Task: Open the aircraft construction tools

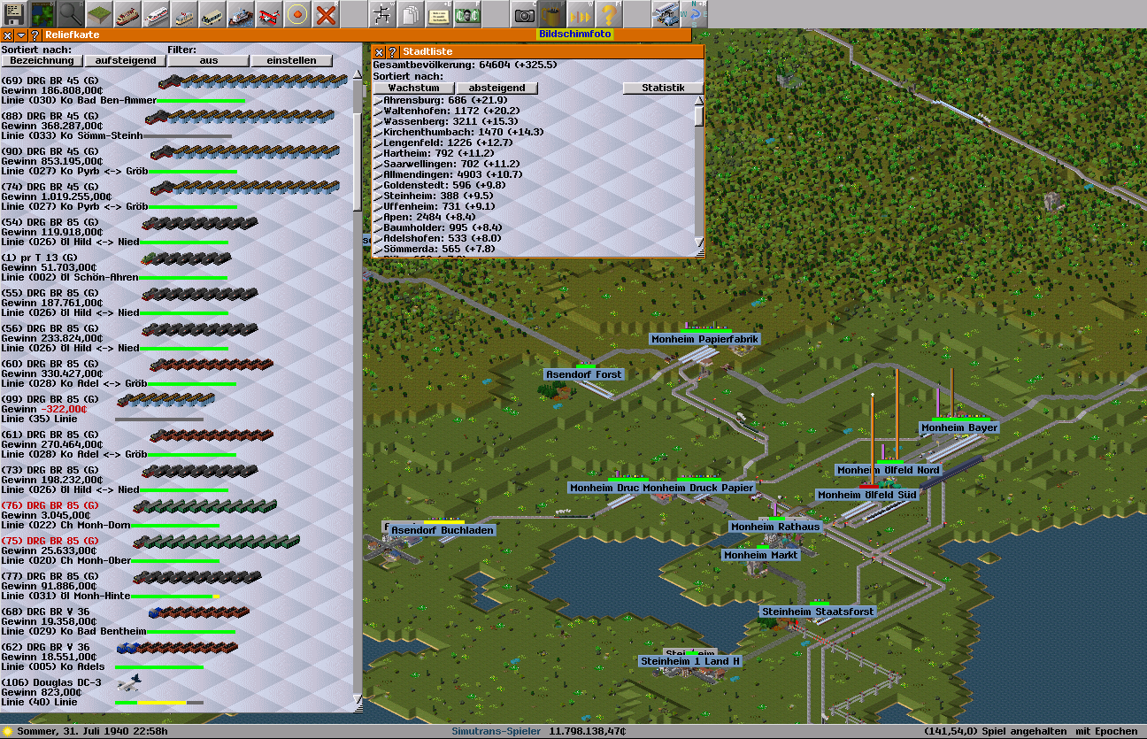Action: point(269,13)
